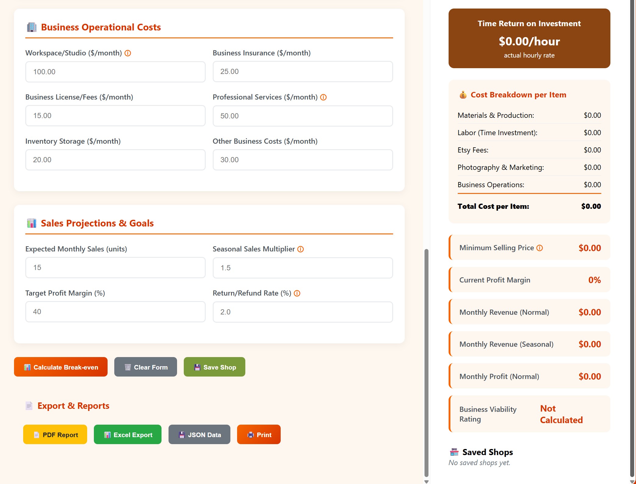The height and width of the screenshot is (484, 636).
Task: Click the Save Shop button
Action: 215,367
